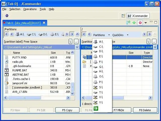Select PUTTY.RND file row
This screenshot has width=161, height=121.
click(37, 57)
